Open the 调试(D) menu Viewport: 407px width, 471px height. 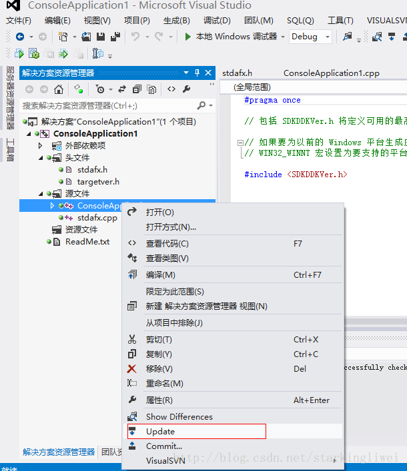pyautogui.click(x=217, y=21)
